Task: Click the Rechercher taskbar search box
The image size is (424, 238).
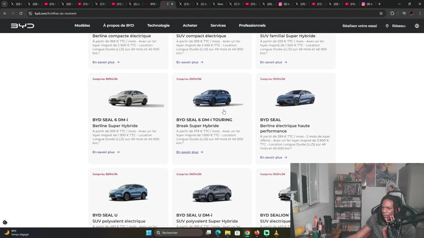Action: 179,233
